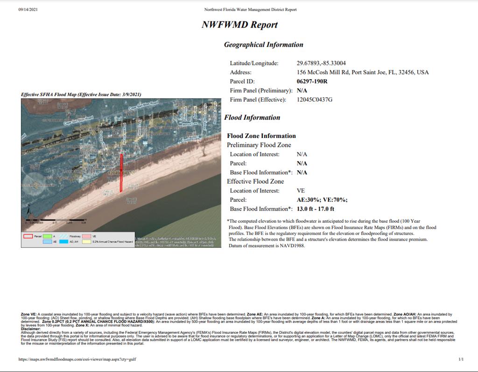Image resolution: width=478 pixels, height=372 pixels.
Task: Click the striped Floodway legend swatch
Action: pyautogui.click(x=64, y=236)
